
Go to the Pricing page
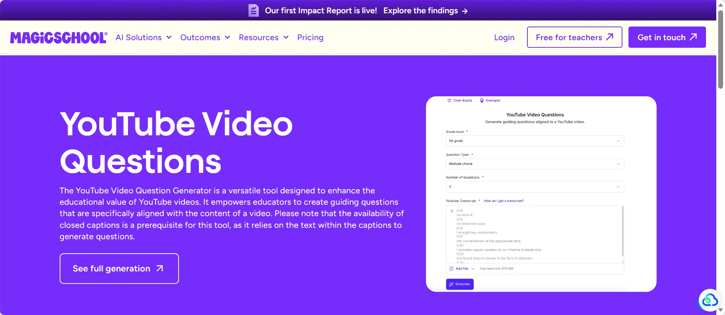310,38
